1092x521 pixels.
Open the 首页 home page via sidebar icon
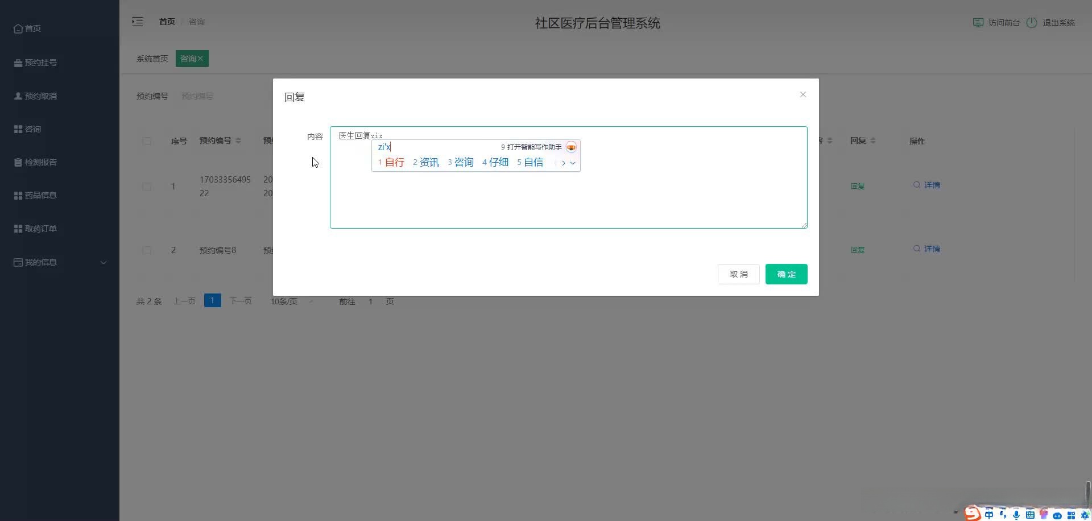[19, 28]
